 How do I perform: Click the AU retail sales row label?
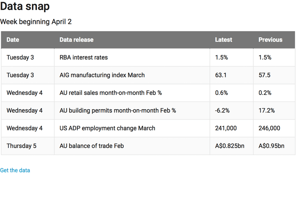(111, 93)
